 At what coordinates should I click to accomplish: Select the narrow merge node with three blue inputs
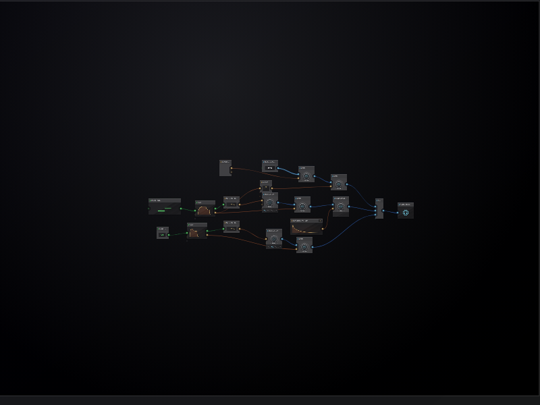[x=379, y=209]
